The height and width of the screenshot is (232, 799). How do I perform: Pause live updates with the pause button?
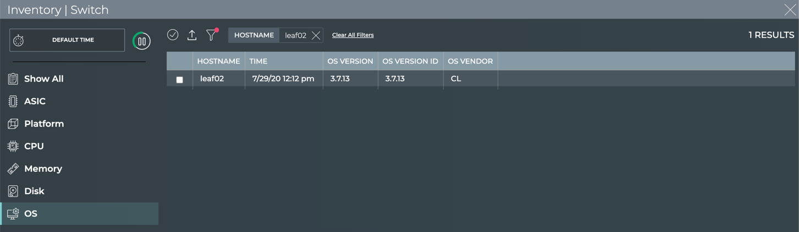pos(142,41)
